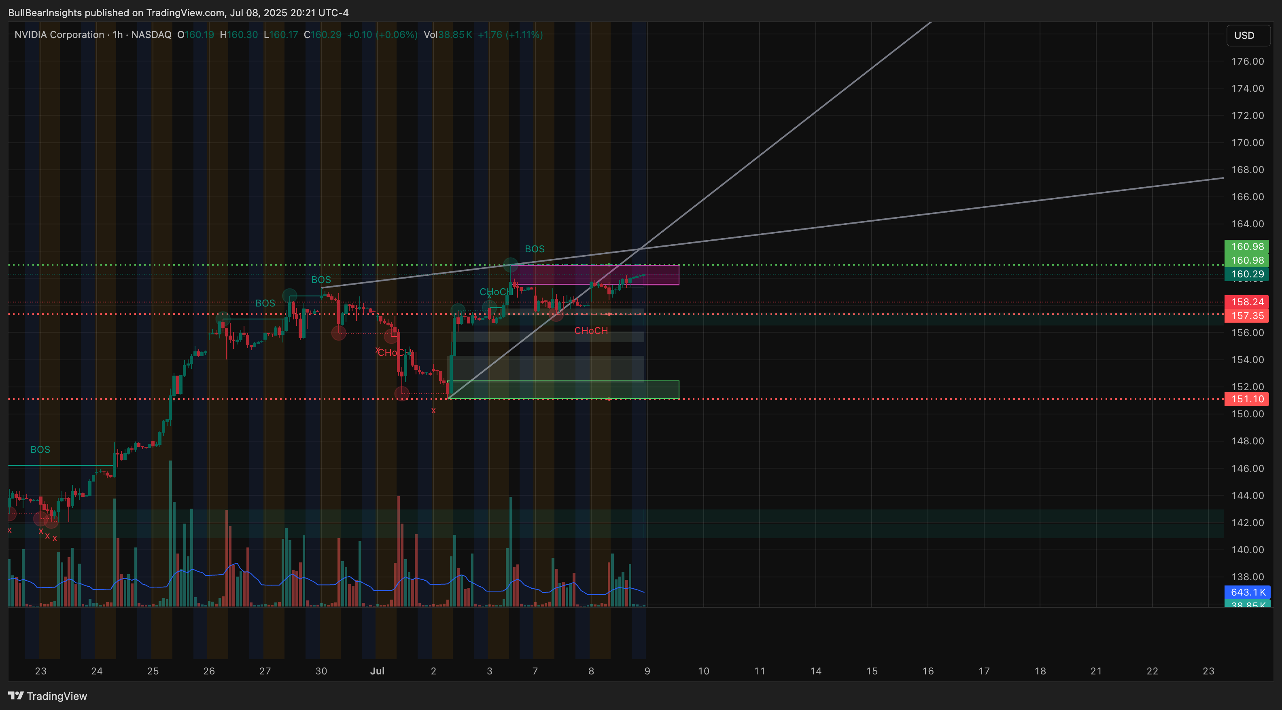Click the 172.00 price axis label

[x=1247, y=115]
